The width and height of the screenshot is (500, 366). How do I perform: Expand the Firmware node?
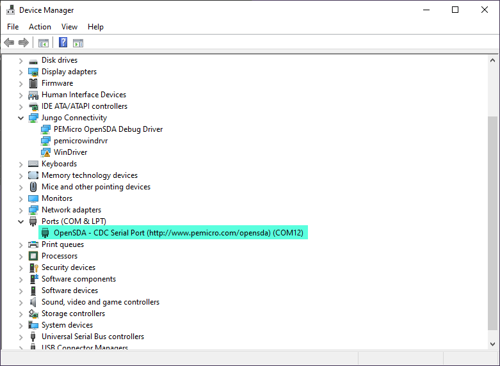tap(20, 84)
